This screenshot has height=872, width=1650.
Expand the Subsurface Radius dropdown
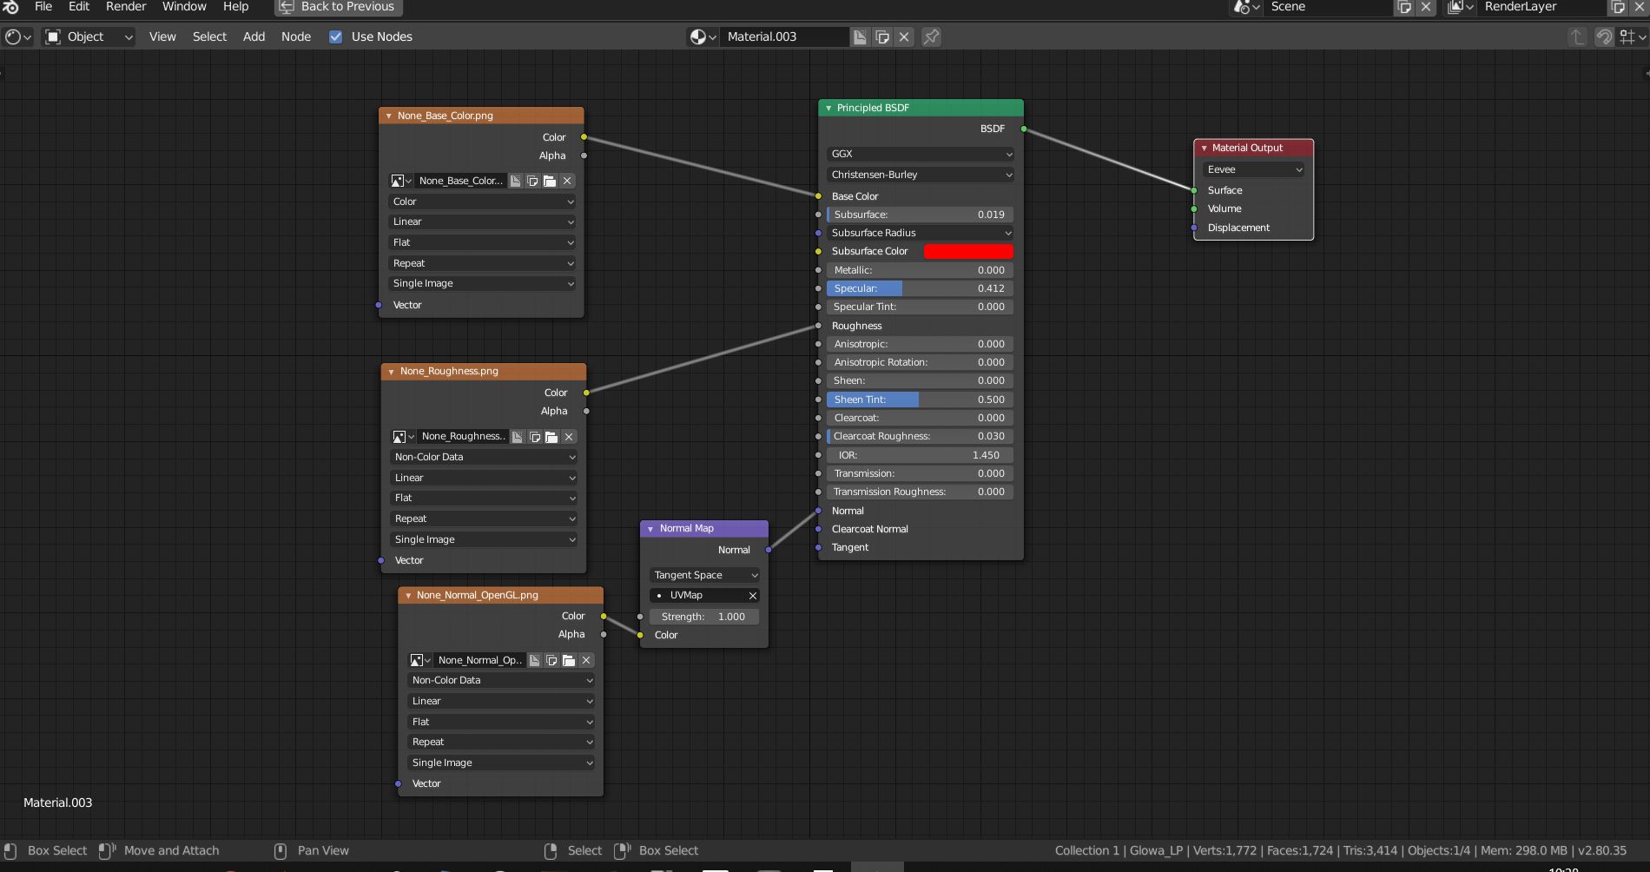tap(921, 233)
